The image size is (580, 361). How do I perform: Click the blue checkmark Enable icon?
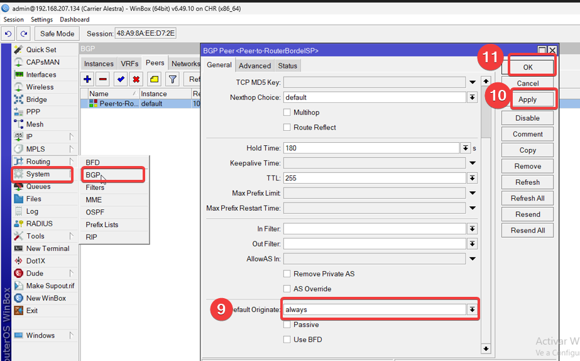(121, 79)
